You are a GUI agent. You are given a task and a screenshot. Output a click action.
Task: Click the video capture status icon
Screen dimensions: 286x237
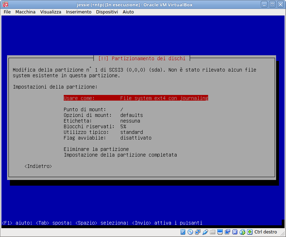[x=228, y=232]
